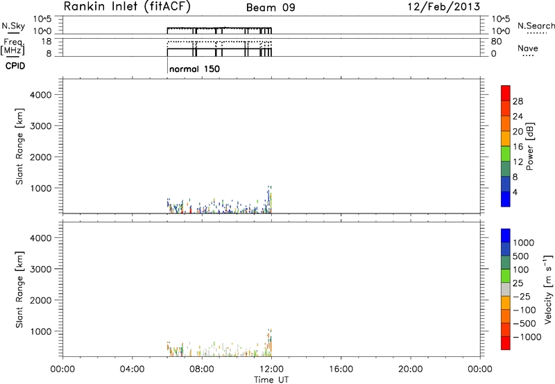Click the "4000" tick on power panel's range axis

point(40,95)
